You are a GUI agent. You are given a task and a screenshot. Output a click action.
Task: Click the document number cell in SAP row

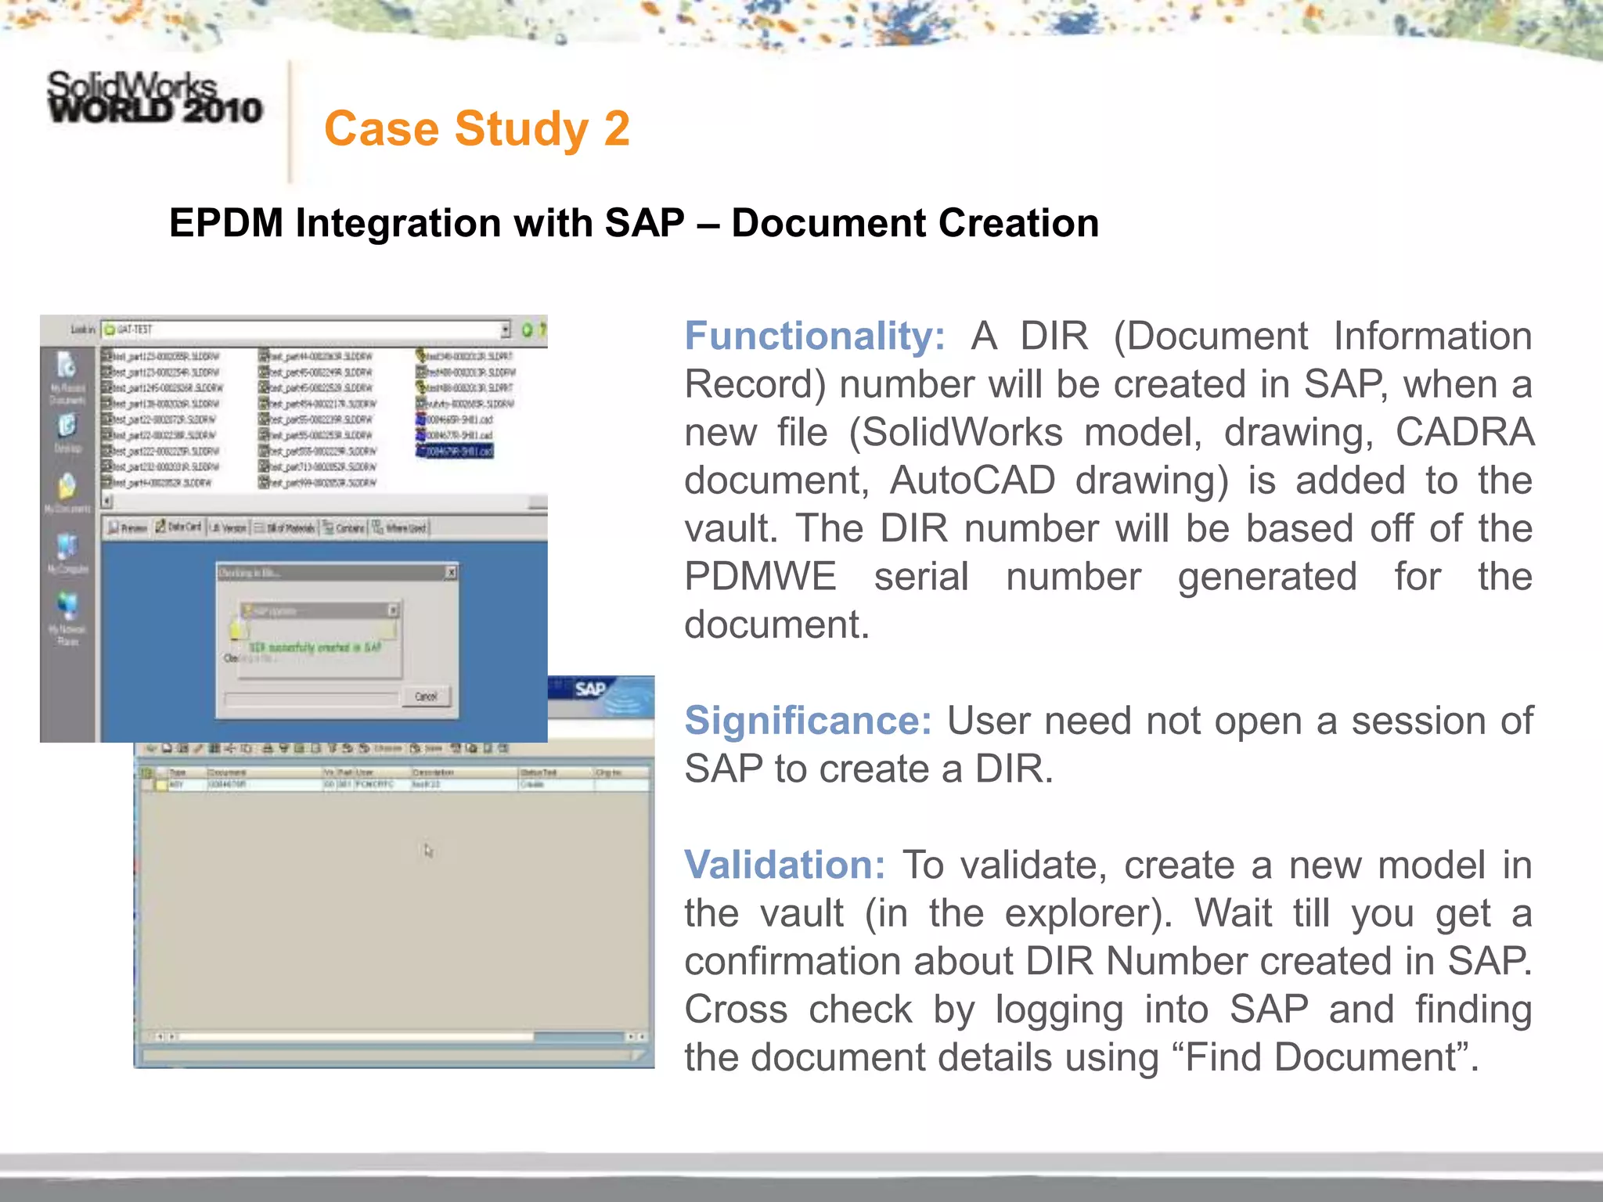(x=265, y=785)
